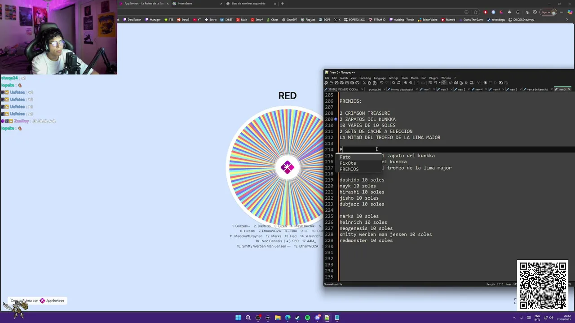Click line 'LA MITAD DEL TROFEO DE LA LIMA MAJOR'
Viewport: 575px width, 323px height.
tap(390, 138)
